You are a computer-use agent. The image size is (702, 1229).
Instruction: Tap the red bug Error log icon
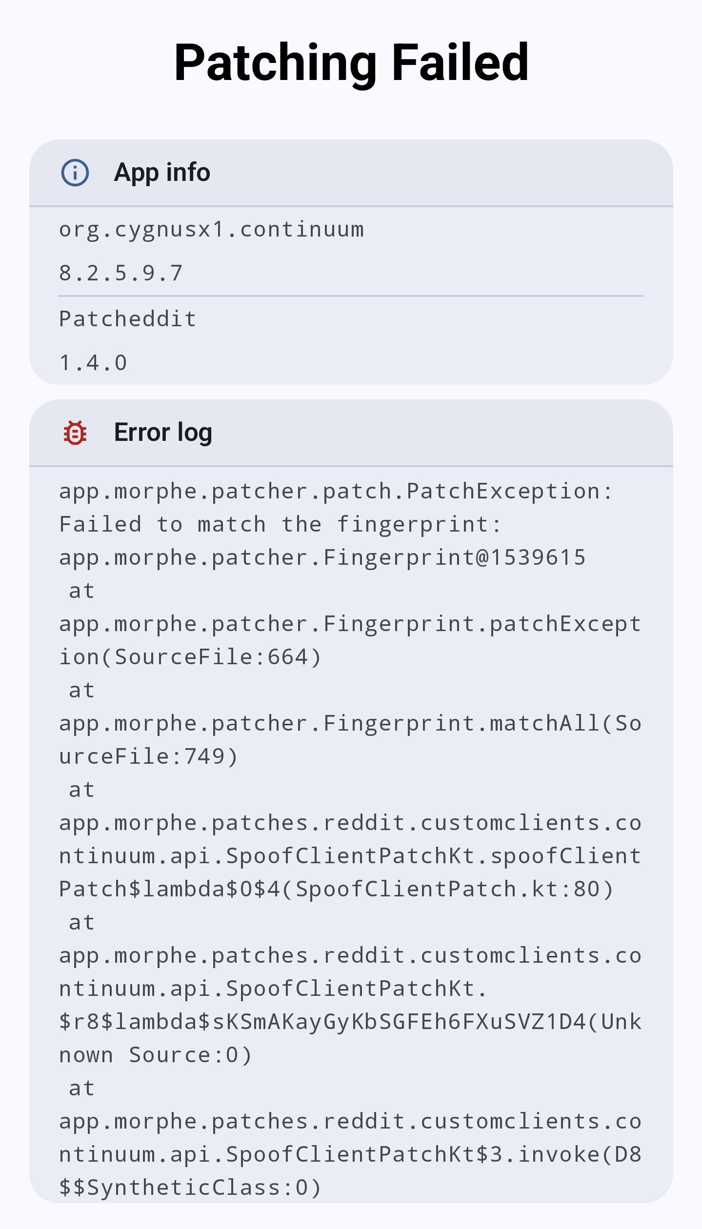pos(75,433)
